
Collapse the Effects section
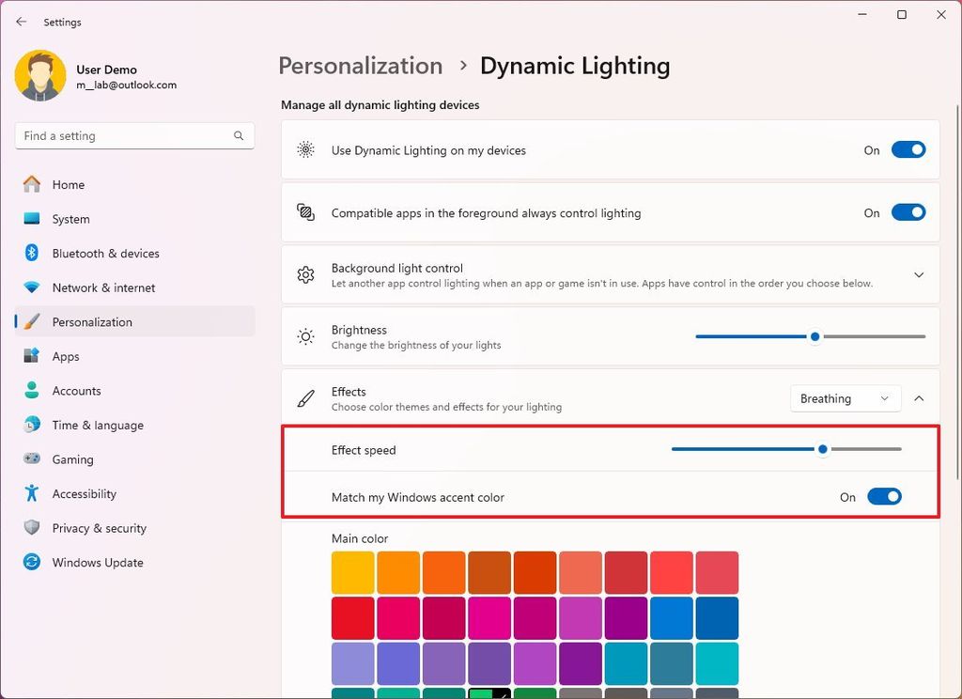click(919, 398)
